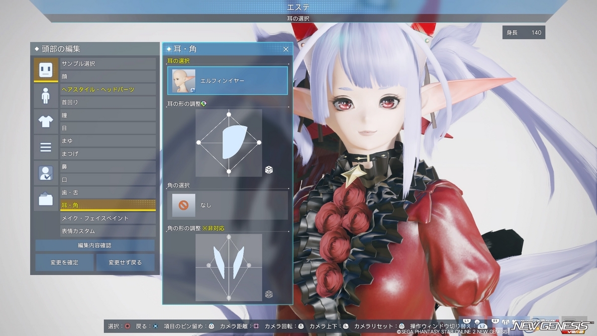The width and height of the screenshot is (597, 336).
Task: Select サンプル選択 in the head menu
Action: [x=108, y=64]
